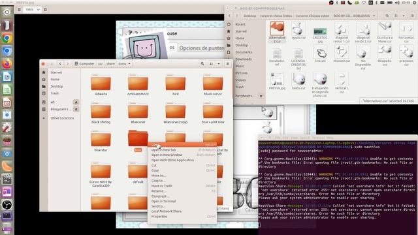The image size is (418, 235).
Task: Select Open in Terminal in the context menu
Action: click(182, 201)
